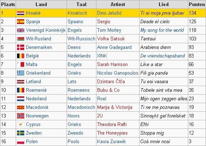Click the Punten column header
The image size is (206, 146).
[x=197, y=5]
